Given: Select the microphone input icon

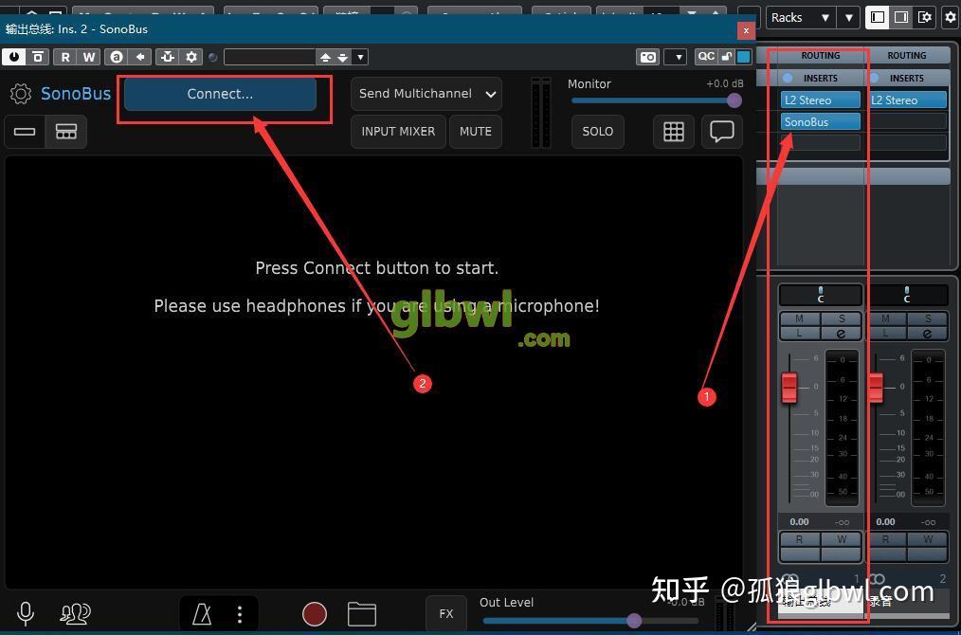Looking at the screenshot, I should tap(26, 613).
